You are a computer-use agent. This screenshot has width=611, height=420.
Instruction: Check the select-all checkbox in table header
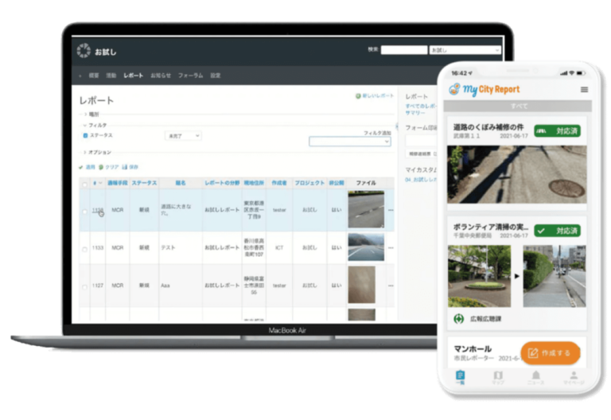point(85,183)
